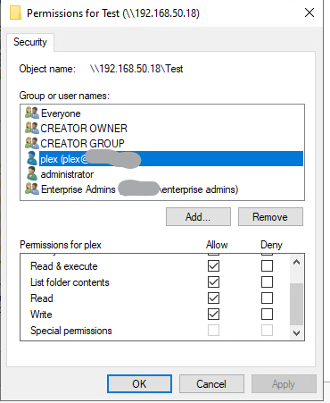The image size is (330, 403).
Task: Click permissions list scroll down arrow
Action: pyautogui.click(x=296, y=332)
